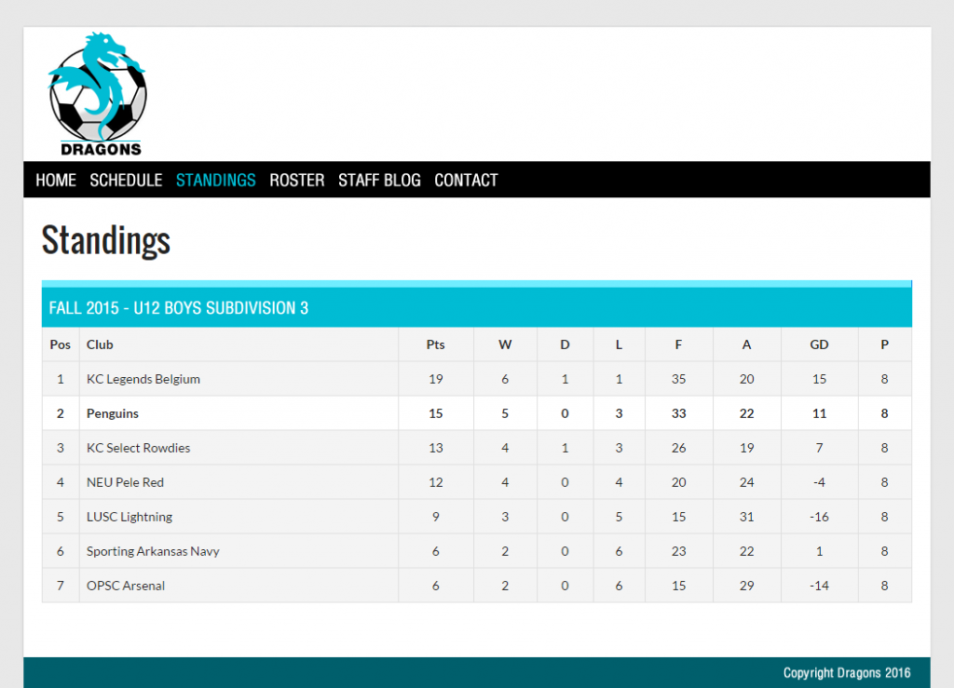
Task: Click OPSC Arsenal goal difference -14
Action: point(819,586)
